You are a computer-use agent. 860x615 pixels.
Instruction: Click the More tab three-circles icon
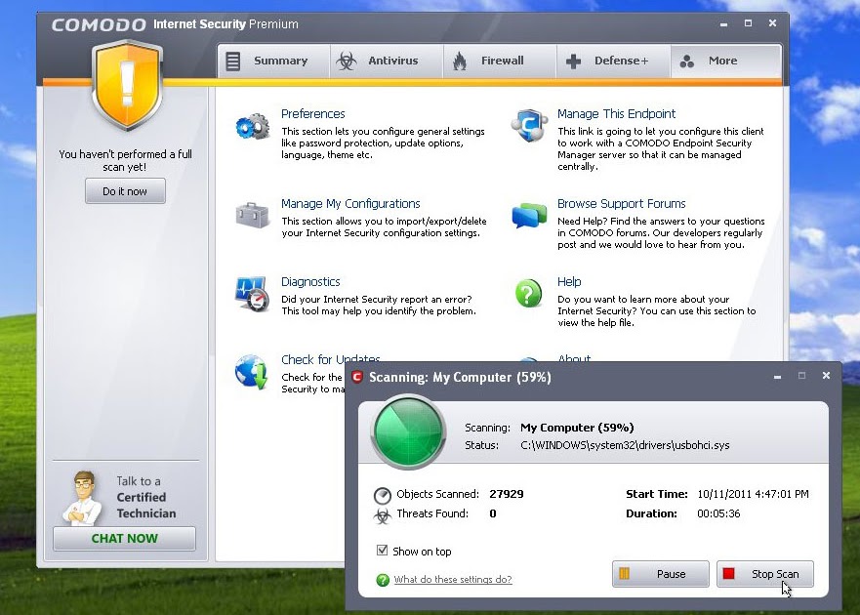point(686,61)
